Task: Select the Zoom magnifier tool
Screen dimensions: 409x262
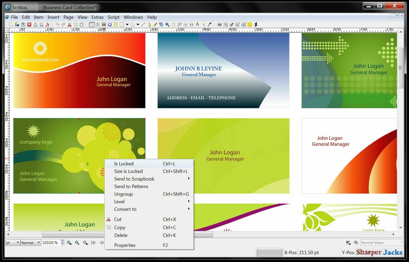Action: click(x=167, y=25)
